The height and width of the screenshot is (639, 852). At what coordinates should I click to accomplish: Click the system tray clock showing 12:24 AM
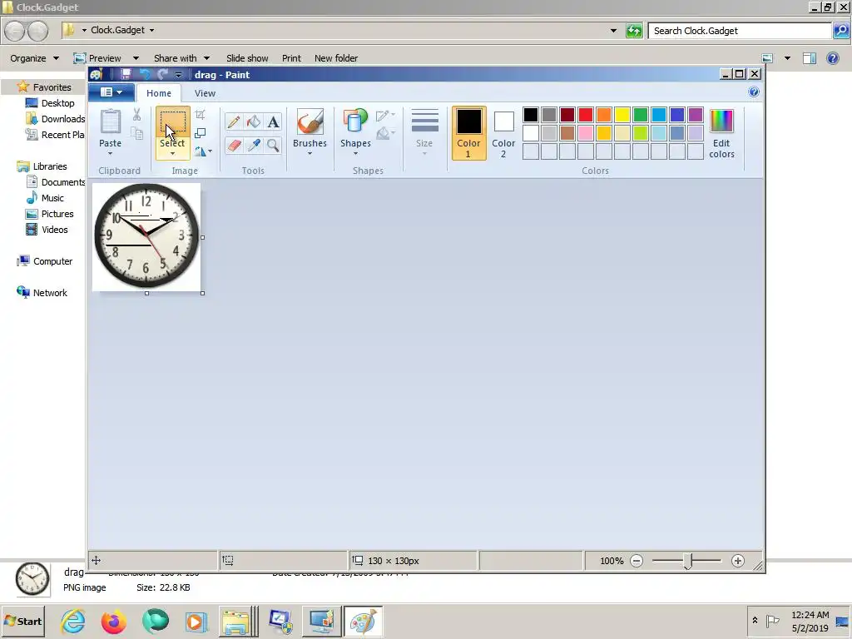810,621
